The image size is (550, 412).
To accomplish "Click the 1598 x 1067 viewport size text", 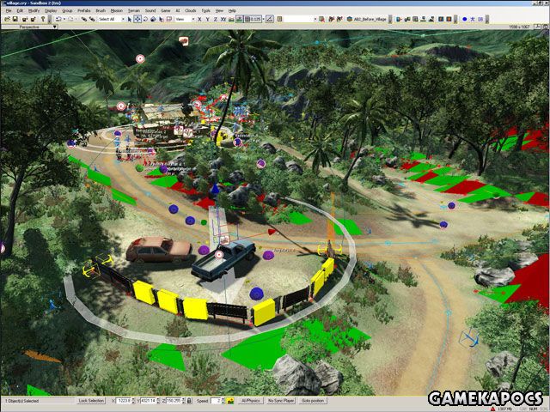I will click(x=519, y=27).
